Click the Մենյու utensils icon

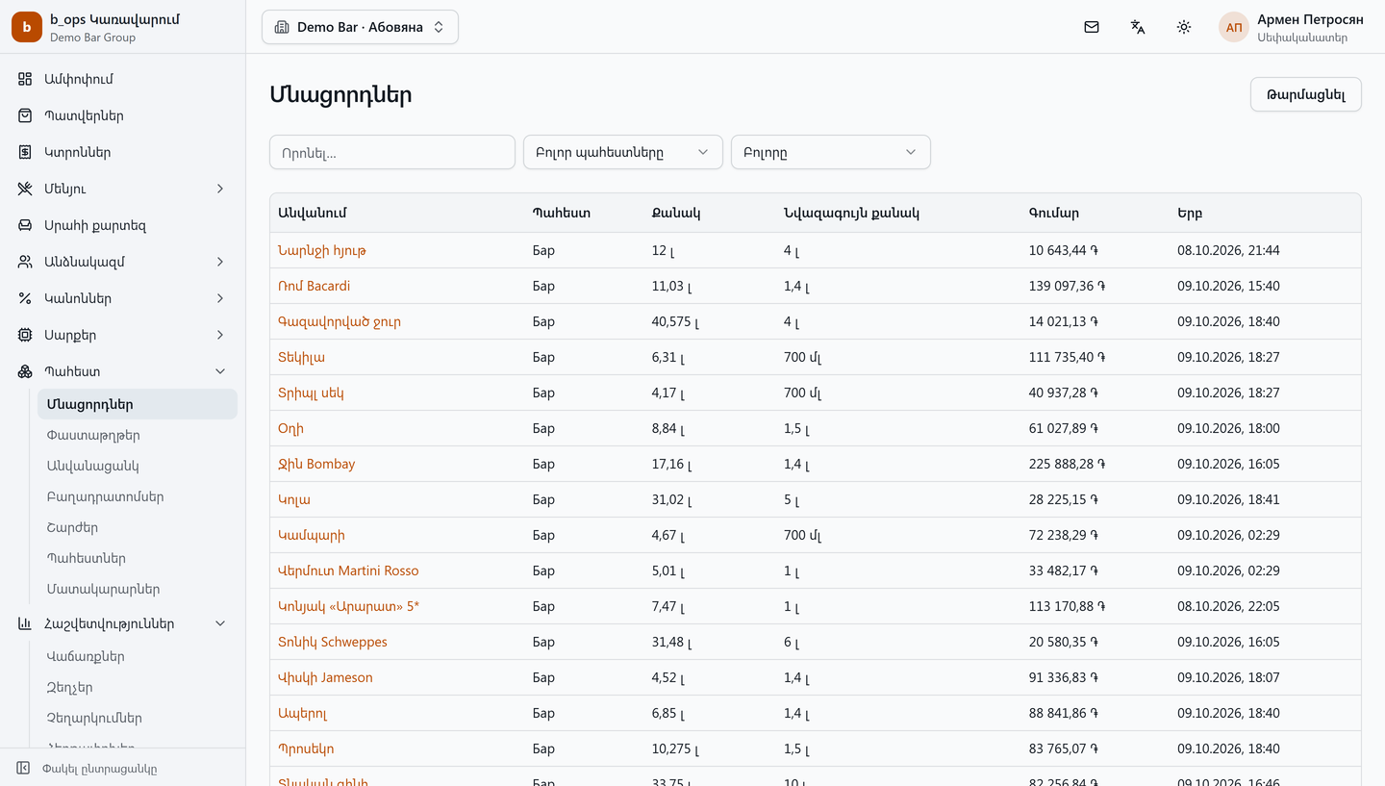[25, 189]
